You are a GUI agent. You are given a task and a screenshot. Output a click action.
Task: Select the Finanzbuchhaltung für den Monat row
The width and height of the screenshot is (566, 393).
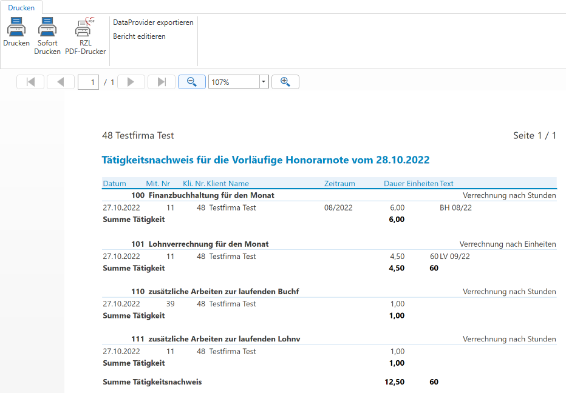[x=211, y=195]
